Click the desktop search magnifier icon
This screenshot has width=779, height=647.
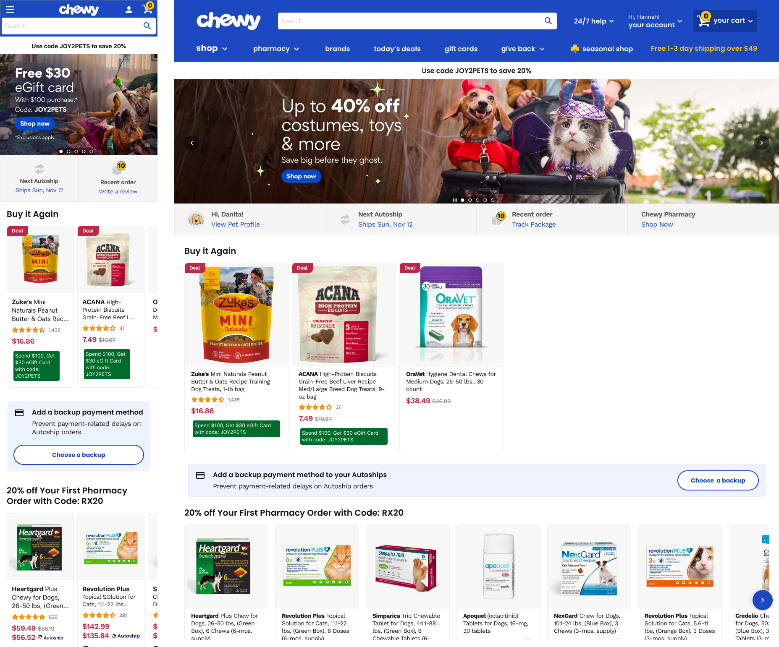(x=548, y=21)
